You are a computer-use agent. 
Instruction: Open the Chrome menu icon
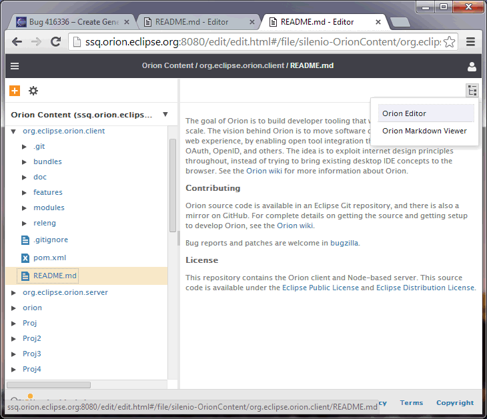pyautogui.click(x=471, y=42)
